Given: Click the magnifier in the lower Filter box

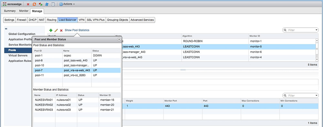Looking at the screenshot, I should click(x=285, y=95).
